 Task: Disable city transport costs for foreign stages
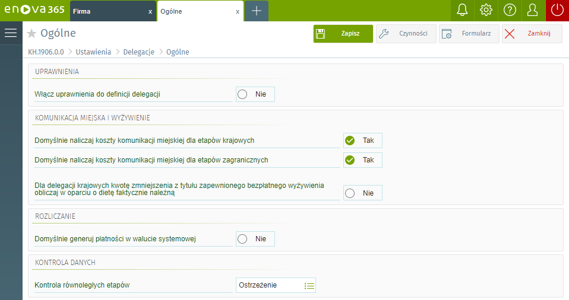click(x=362, y=160)
